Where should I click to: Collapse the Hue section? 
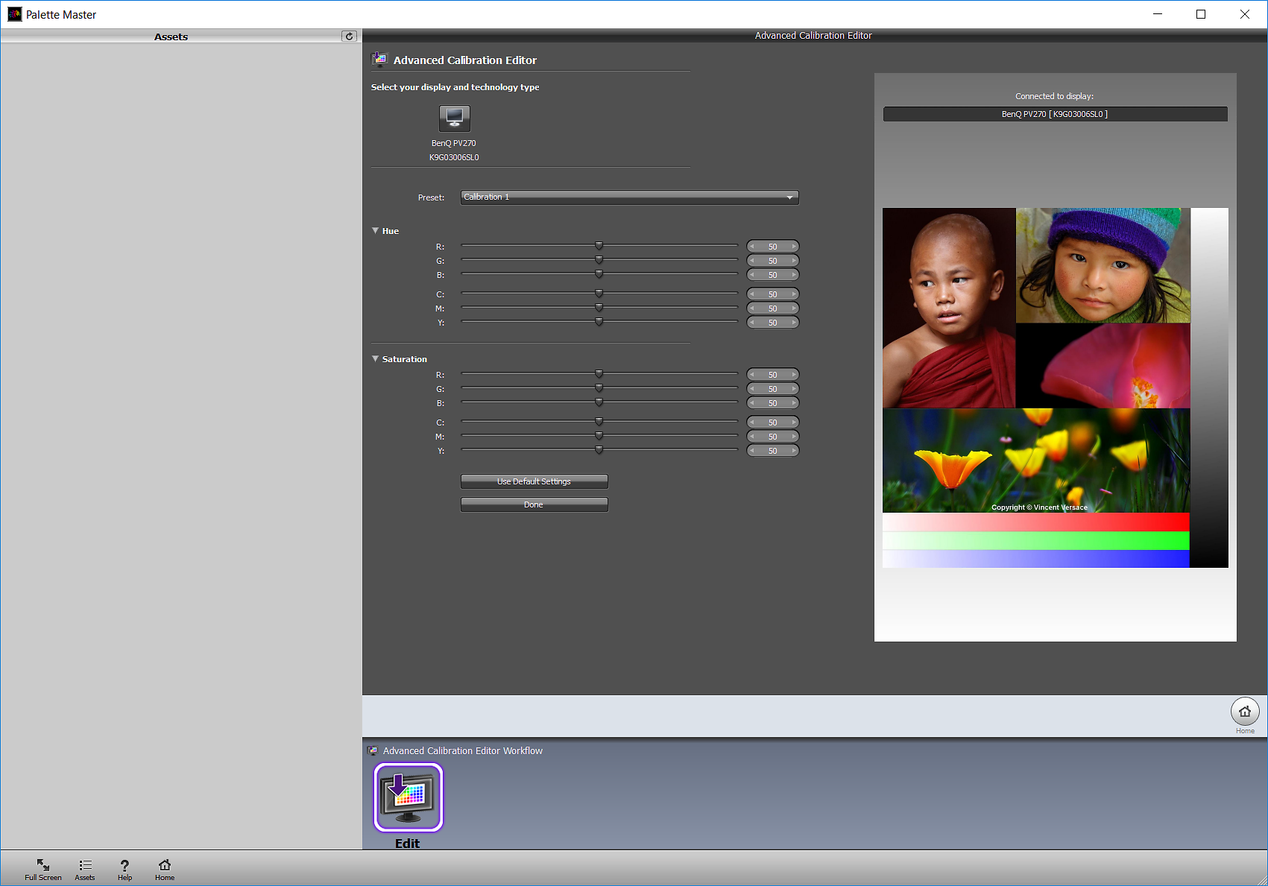click(x=376, y=230)
